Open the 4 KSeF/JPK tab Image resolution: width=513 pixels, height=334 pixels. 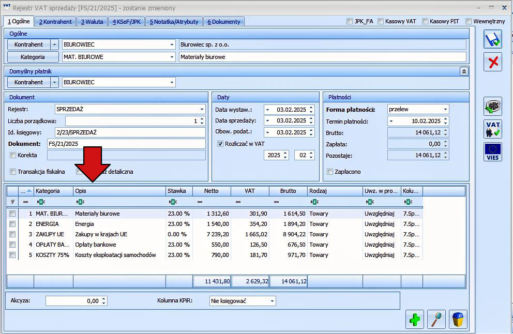(x=126, y=22)
